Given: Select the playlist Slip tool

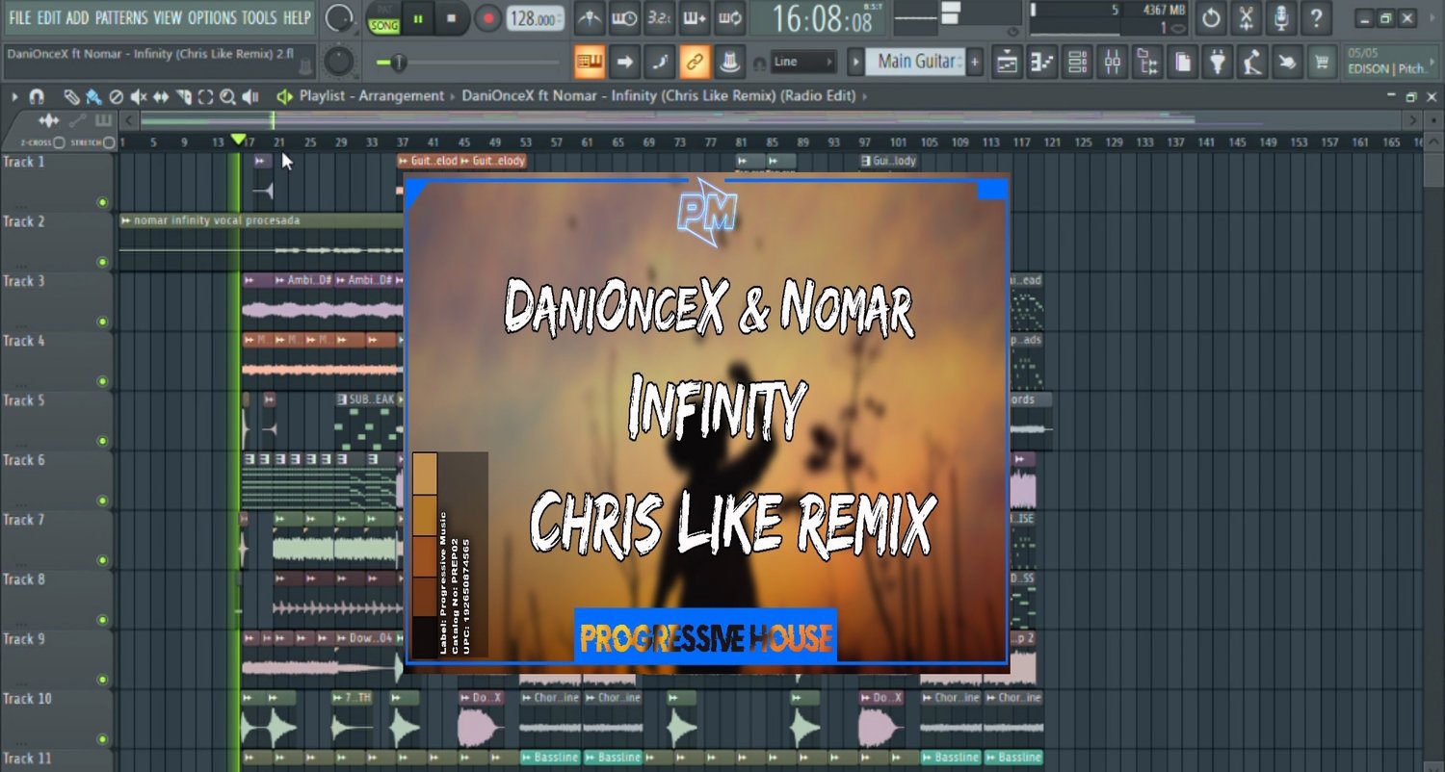Looking at the screenshot, I should pyautogui.click(x=161, y=96).
